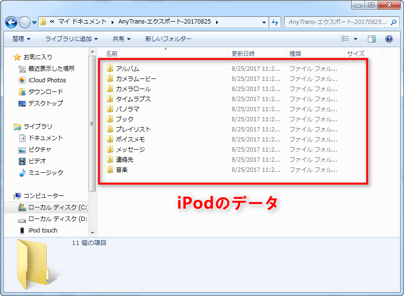404x296 pixels.
Task: Select the ブック folder icon
Action: click(110, 119)
